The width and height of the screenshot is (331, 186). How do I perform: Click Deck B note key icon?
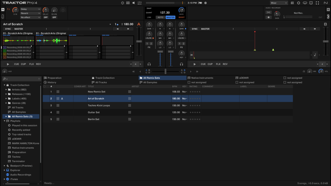pos(315,55)
